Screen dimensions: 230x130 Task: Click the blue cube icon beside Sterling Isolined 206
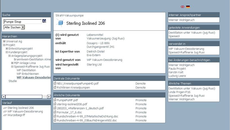61,23
